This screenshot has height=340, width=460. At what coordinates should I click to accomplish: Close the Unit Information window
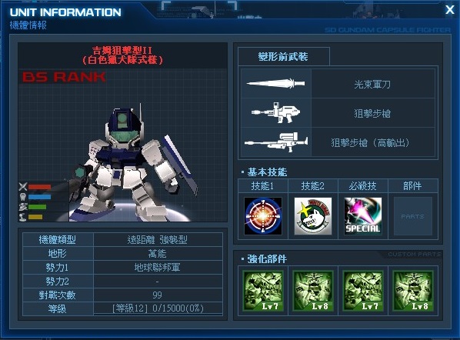[x=449, y=10]
